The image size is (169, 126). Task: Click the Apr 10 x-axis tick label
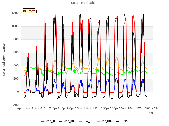click(x=74, y=108)
